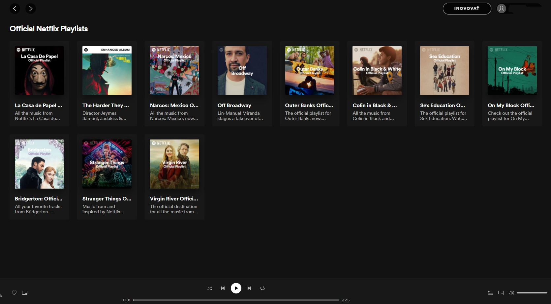Click the 'Outer Banks Offic...' title
Viewport: 551px width, 304px height.
tap(309, 106)
